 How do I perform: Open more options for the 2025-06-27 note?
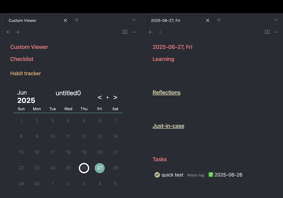click(276, 32)
